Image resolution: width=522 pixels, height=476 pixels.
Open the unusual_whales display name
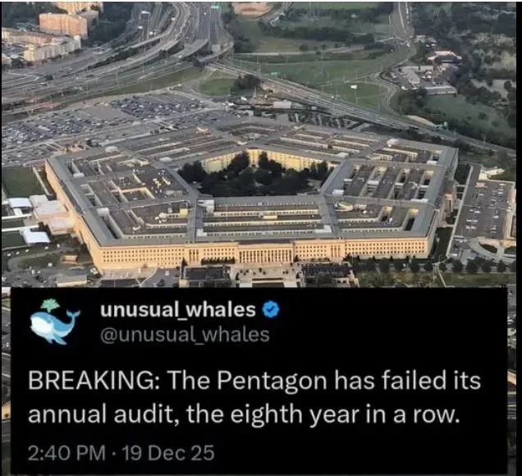point(178,310)
